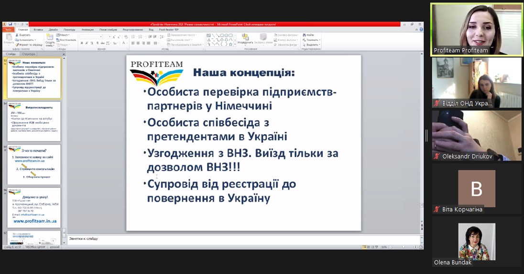This screenshot has width=524, height=274.
Task: Open the Вид ribbon tab
Action: click(151, 30)
